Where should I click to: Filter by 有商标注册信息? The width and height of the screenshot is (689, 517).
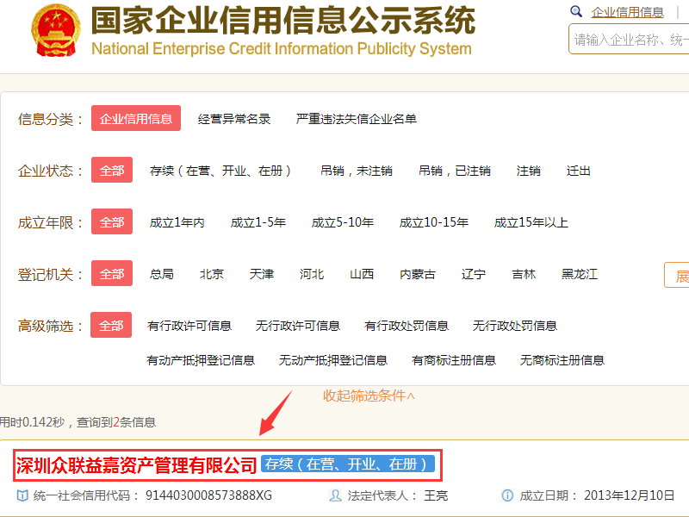tap(454, 360)
